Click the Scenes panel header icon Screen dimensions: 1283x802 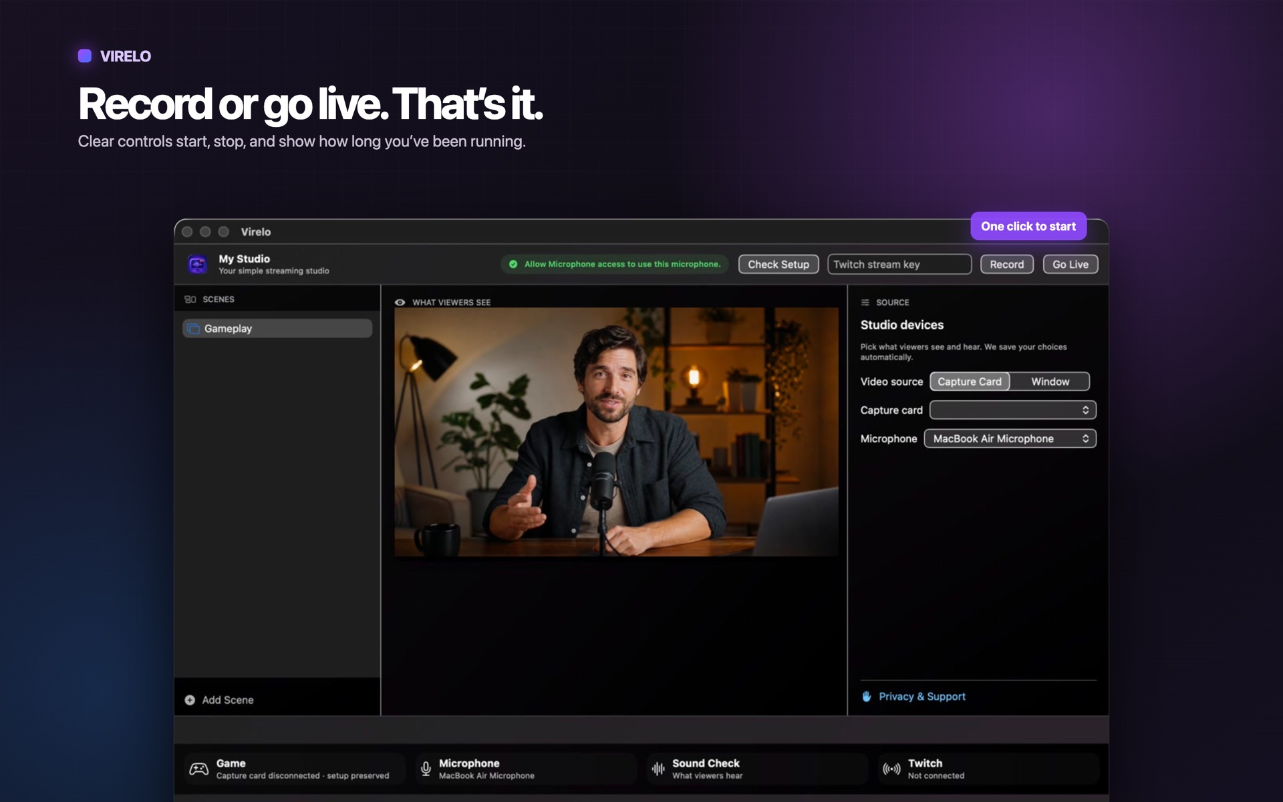tap(190, 299)
